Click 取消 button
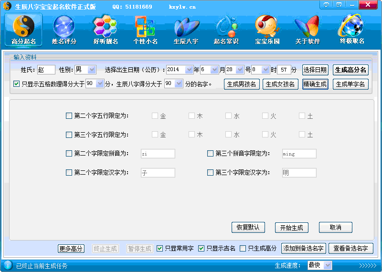The image size is (382, 272). (x=336, y=228)
